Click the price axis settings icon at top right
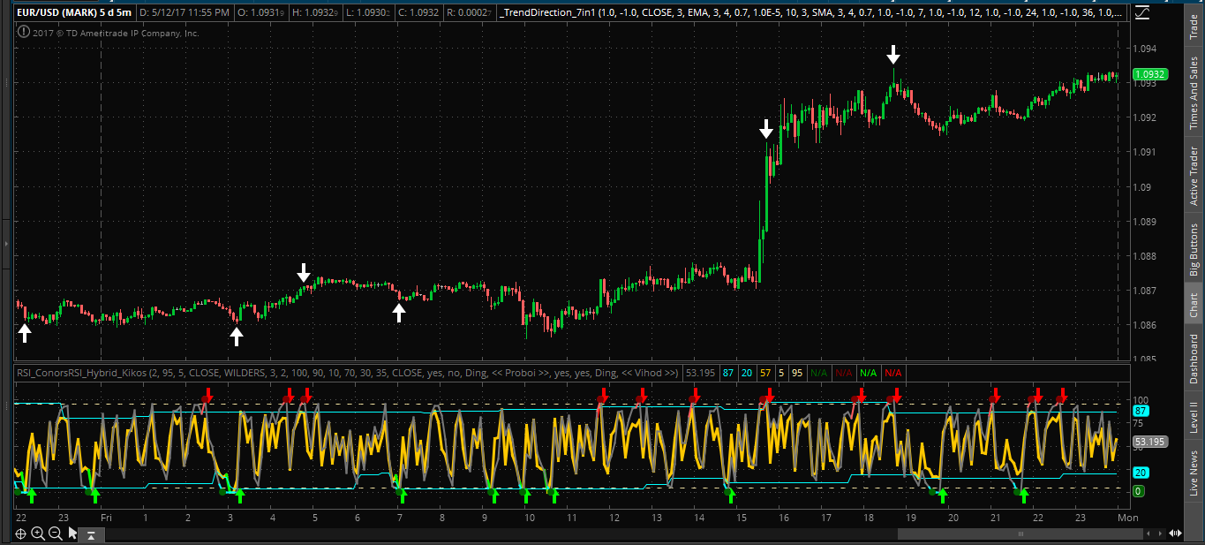Screen dimensions: 1205x545 tap(1142, 13)
